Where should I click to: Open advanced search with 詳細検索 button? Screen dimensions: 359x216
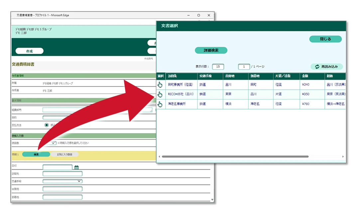point(211,51)
